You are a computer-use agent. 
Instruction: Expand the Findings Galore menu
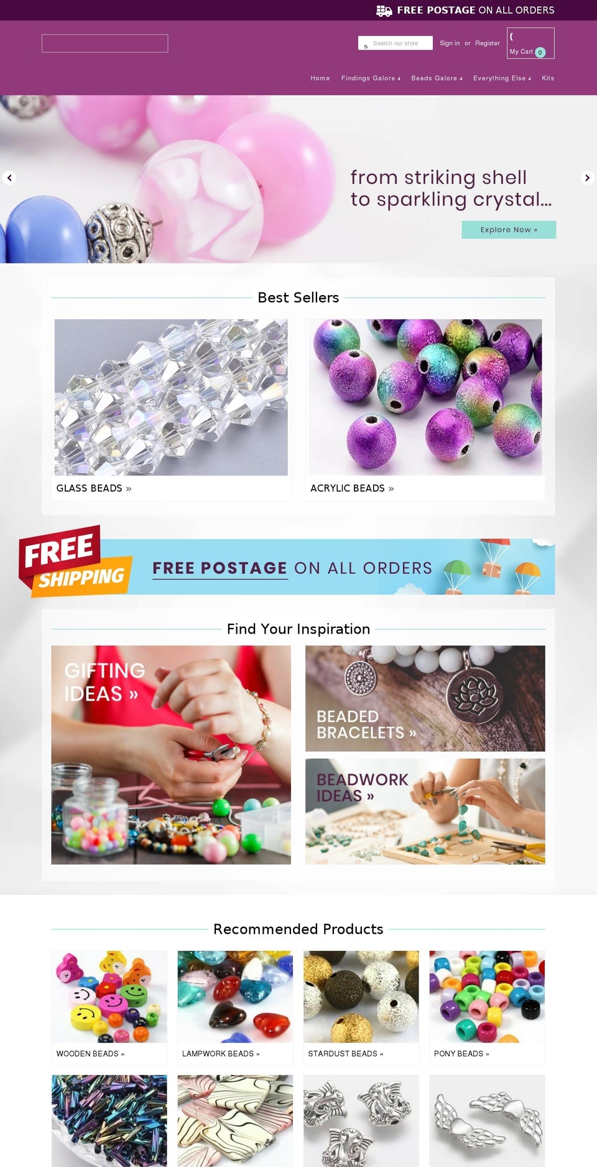click(x=371, y=78)
